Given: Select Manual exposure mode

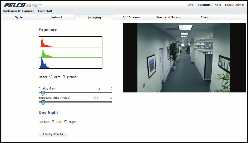Looking at the screenshot, I should coord(64,76).
